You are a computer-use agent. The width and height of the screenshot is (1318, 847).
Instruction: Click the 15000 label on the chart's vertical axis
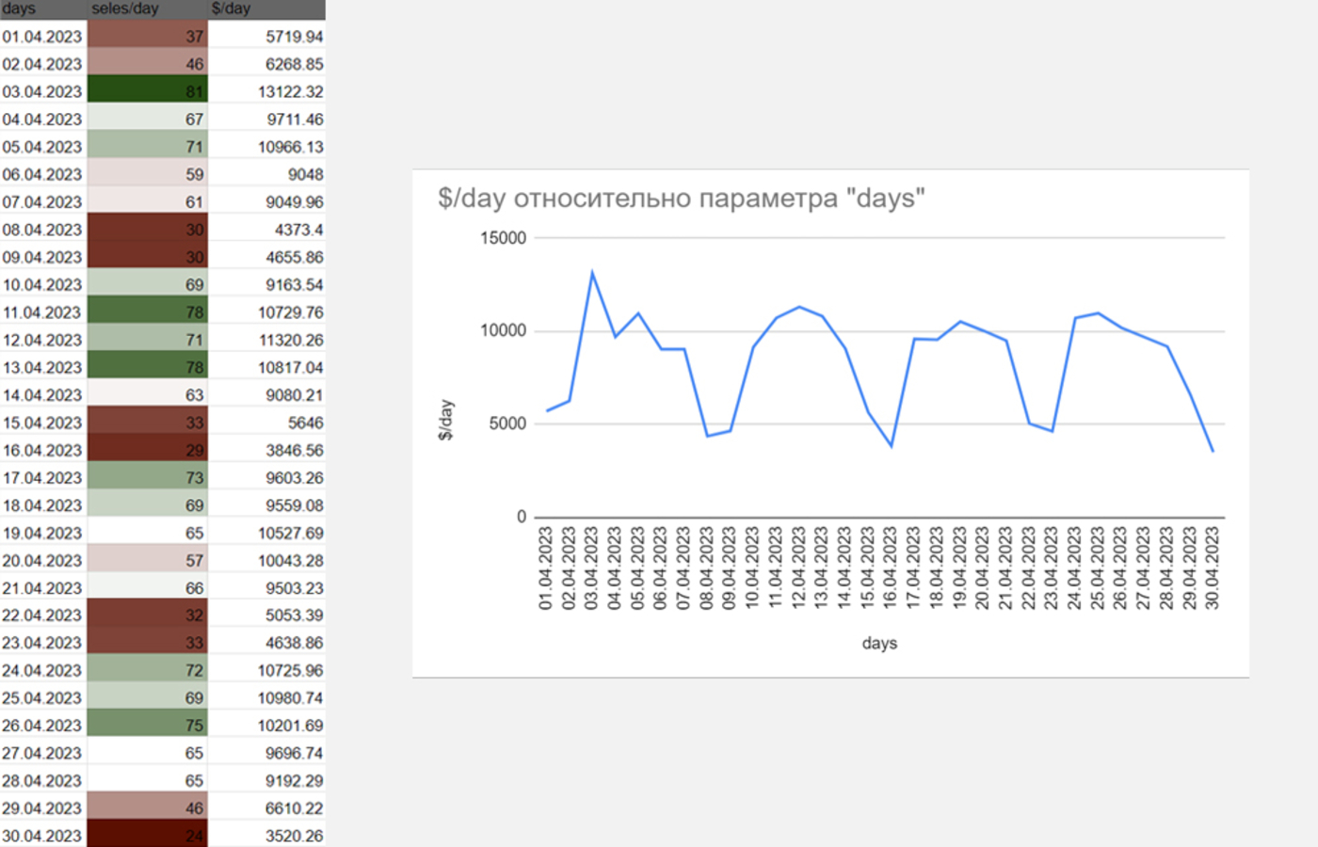point(503,238)
